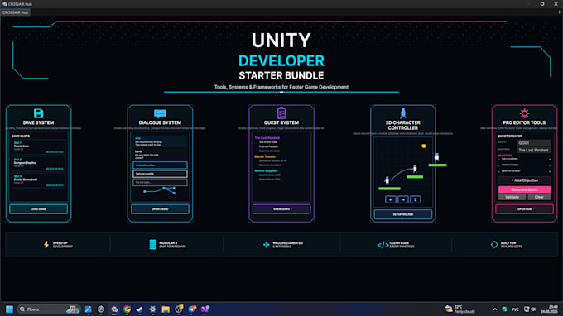Screen dimensions: 563x316
Task: Click the Quest ID field containing Q_001
Action: [533, 143]
